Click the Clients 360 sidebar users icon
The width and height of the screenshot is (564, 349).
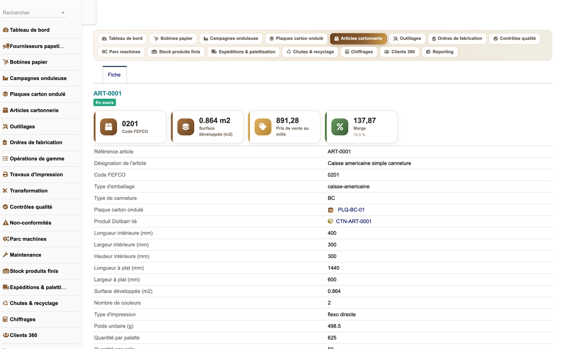(x=6, y=335)
